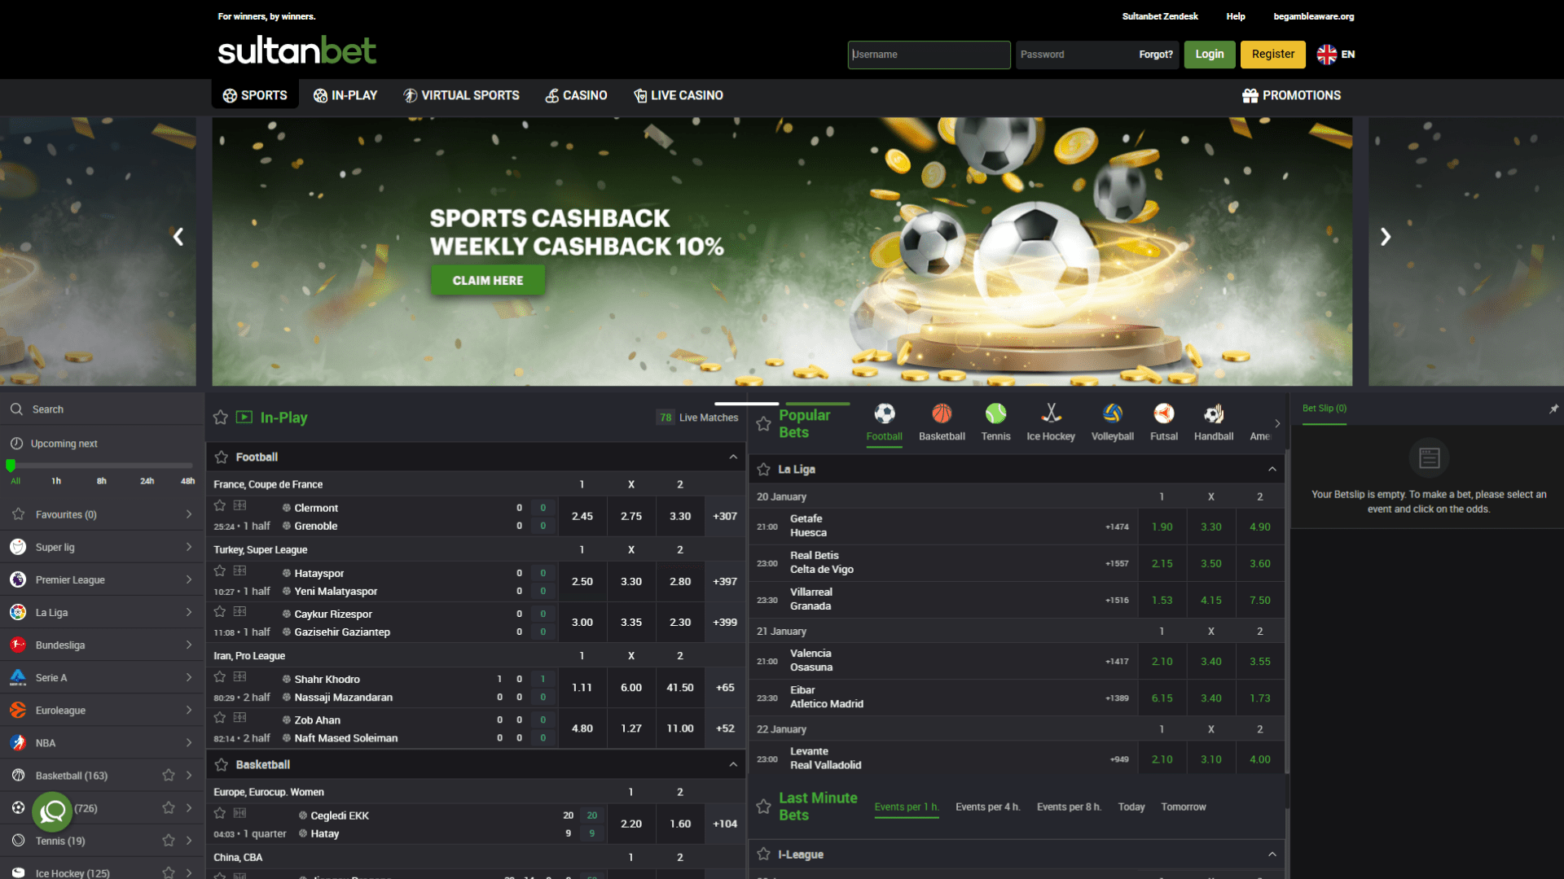
Task: Favourite the Zob Ahan match star
Action: (x=220, y=717)
